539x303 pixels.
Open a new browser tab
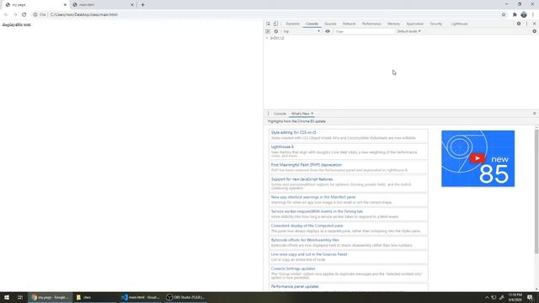(x=142, y=5)
